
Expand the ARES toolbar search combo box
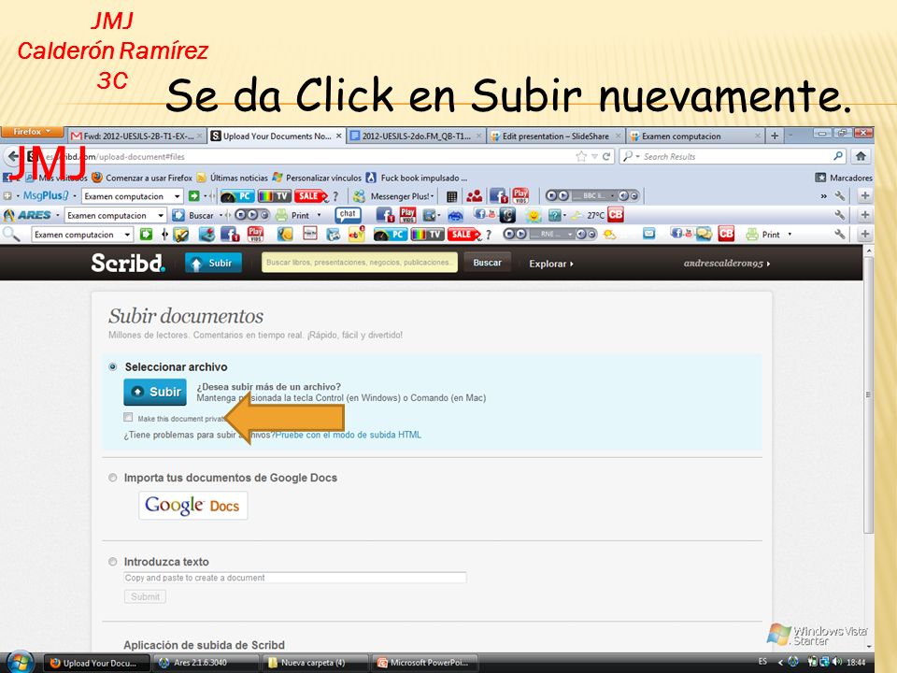(x=161, y=216)
